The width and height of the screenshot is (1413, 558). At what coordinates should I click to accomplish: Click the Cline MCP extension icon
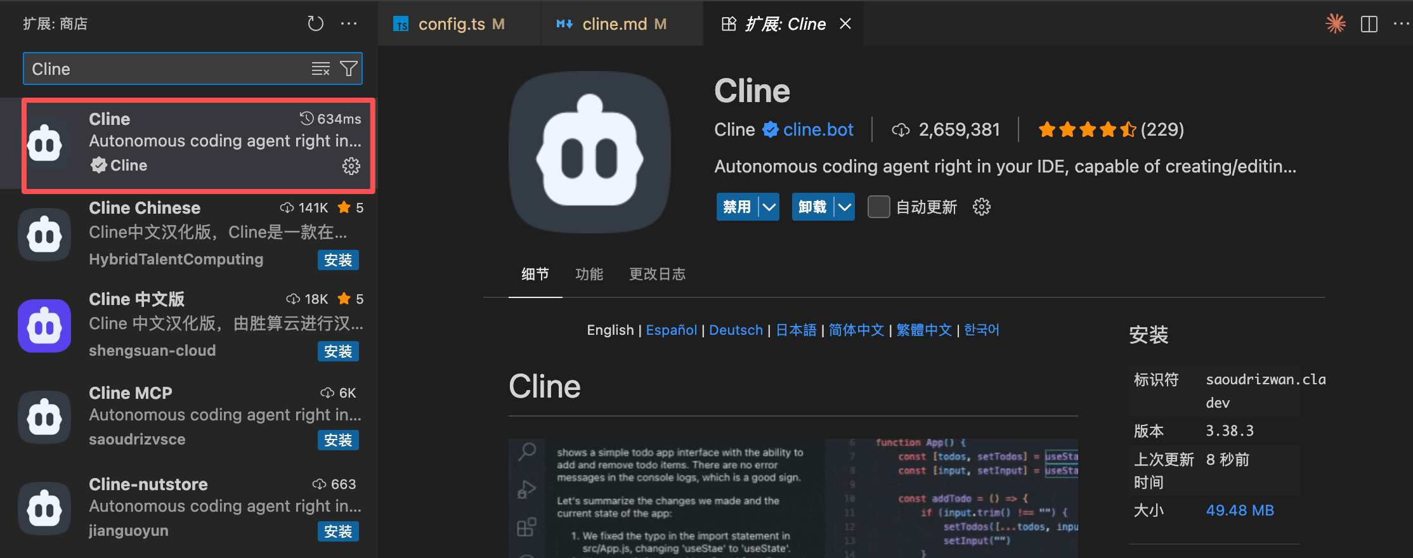click(x=44, y=417)
